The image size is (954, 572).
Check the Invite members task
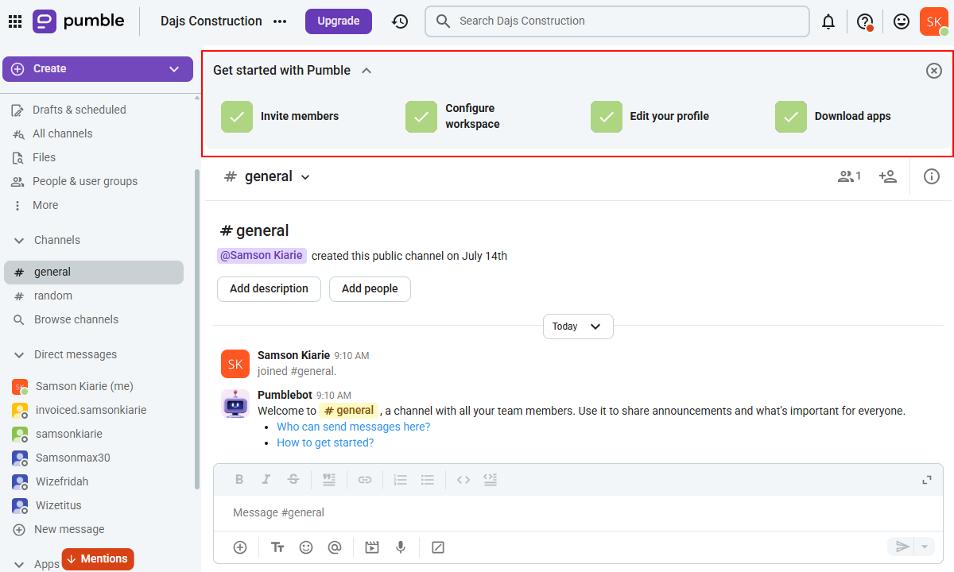pyautogui.click(x=237, y=116)
